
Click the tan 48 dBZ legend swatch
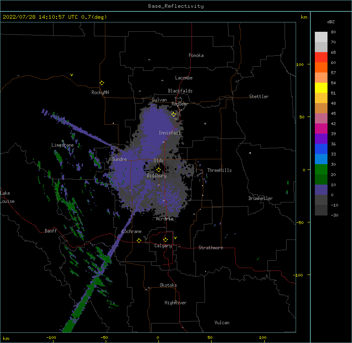(x=321, y=108)
